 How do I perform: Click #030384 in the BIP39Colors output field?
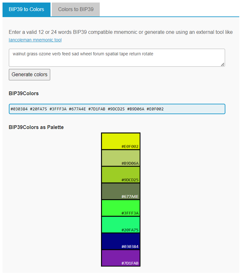coord(19,109)
